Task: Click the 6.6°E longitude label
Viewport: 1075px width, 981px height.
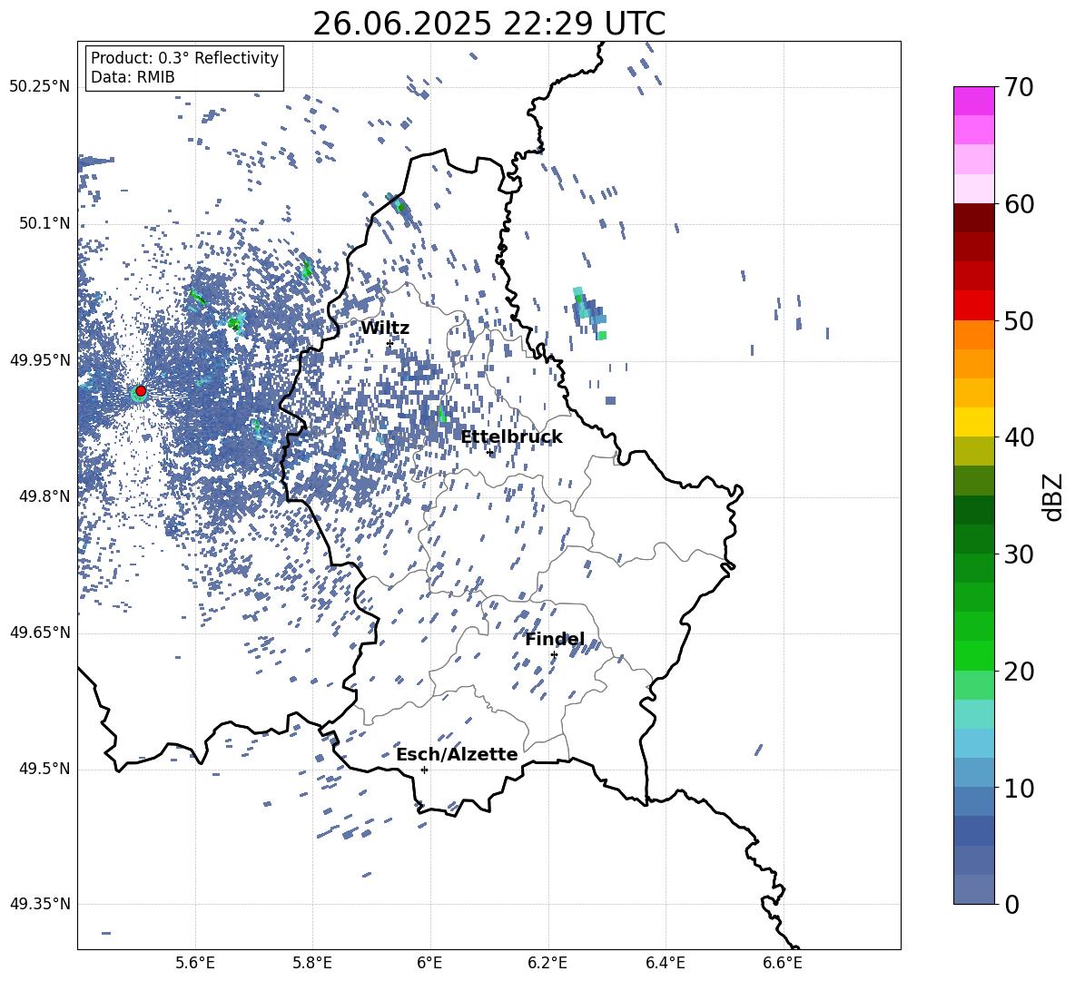Action: pos(783,963)
